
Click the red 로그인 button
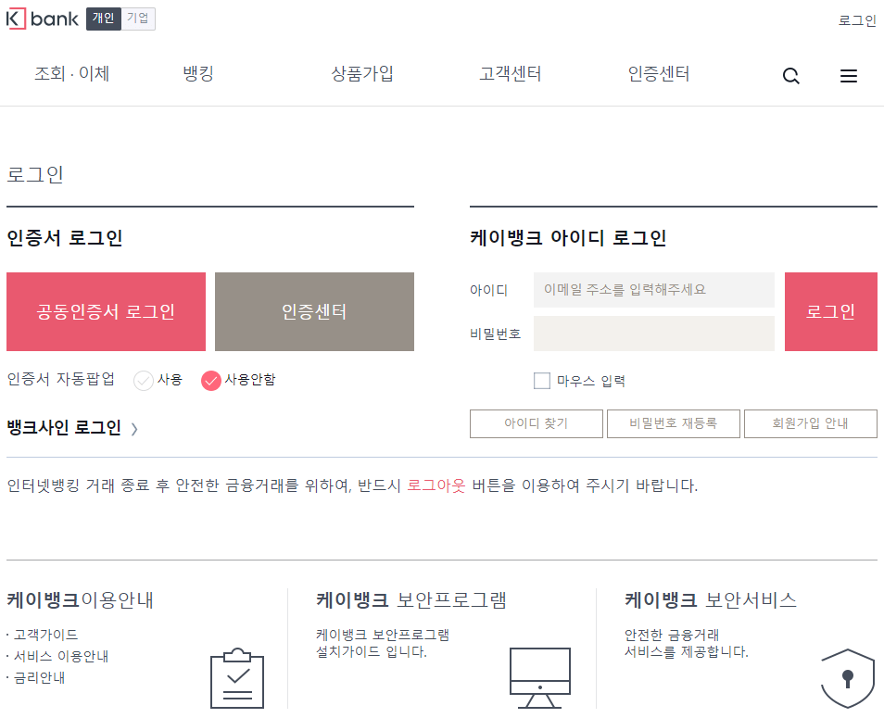[x=830, y=311]
